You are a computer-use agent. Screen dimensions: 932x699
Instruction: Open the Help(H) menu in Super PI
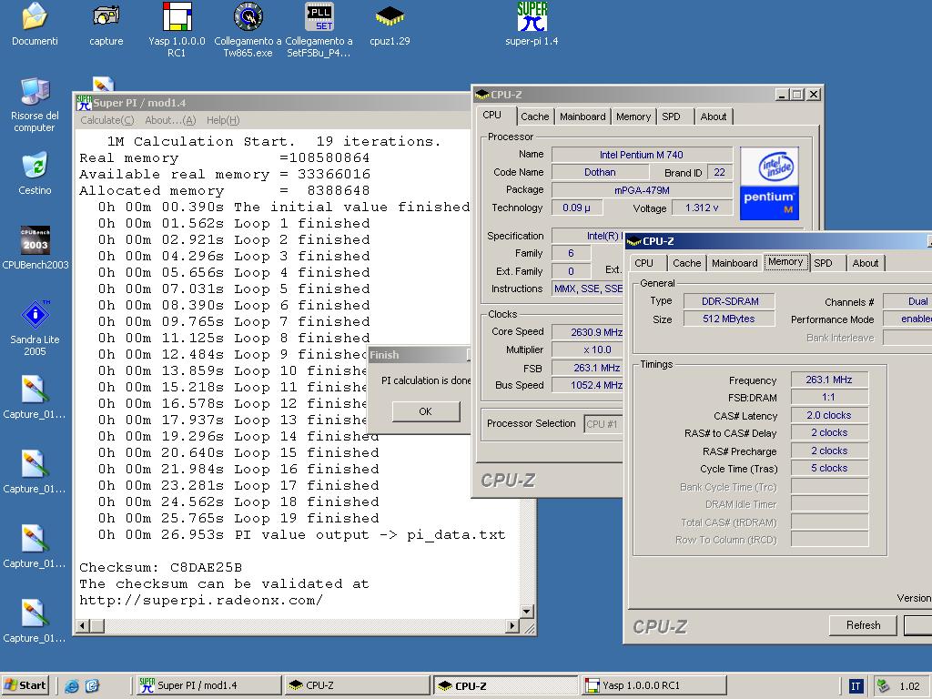click(x=223, y=120)
